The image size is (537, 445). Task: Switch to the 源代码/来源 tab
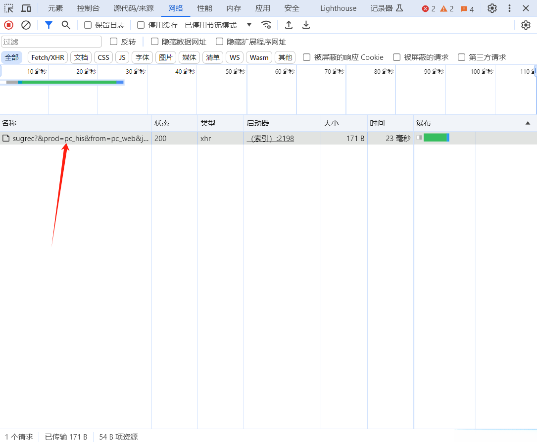click(134, 8)
